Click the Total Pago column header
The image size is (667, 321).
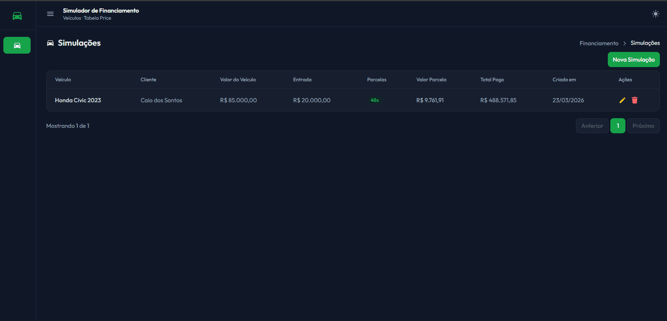coord(492,80)
